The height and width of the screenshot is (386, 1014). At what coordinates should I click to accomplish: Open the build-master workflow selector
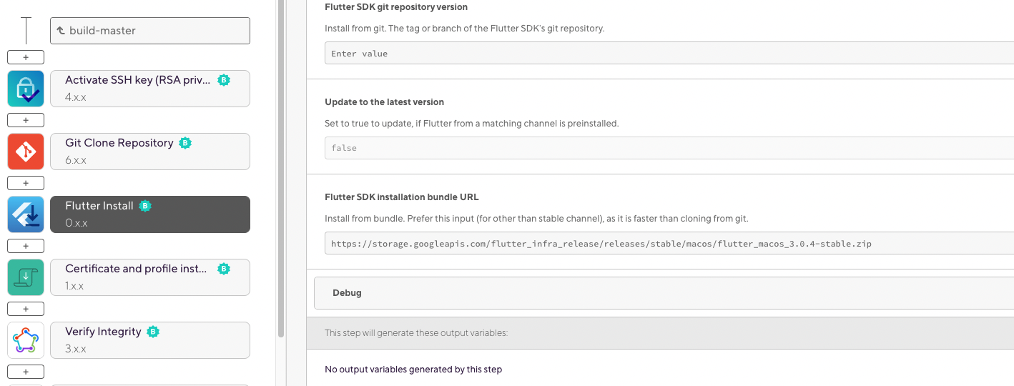pyautogui.click(x=150, y=31)
